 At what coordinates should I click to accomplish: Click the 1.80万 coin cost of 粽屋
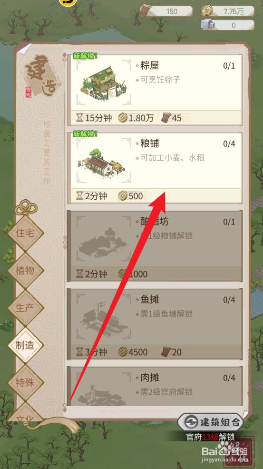[136, 118]
